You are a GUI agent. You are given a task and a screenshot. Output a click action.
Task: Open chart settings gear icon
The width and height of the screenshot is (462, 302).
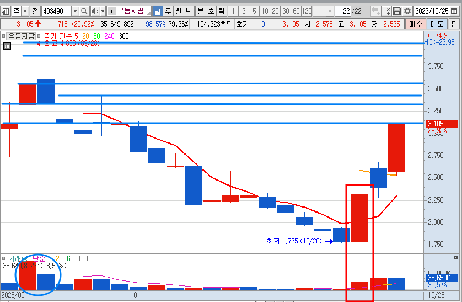(x=407, y=11)
